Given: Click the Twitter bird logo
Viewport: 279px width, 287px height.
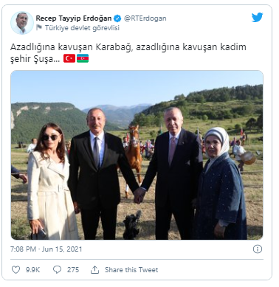Looking at the screenshot, I should 257,17.
